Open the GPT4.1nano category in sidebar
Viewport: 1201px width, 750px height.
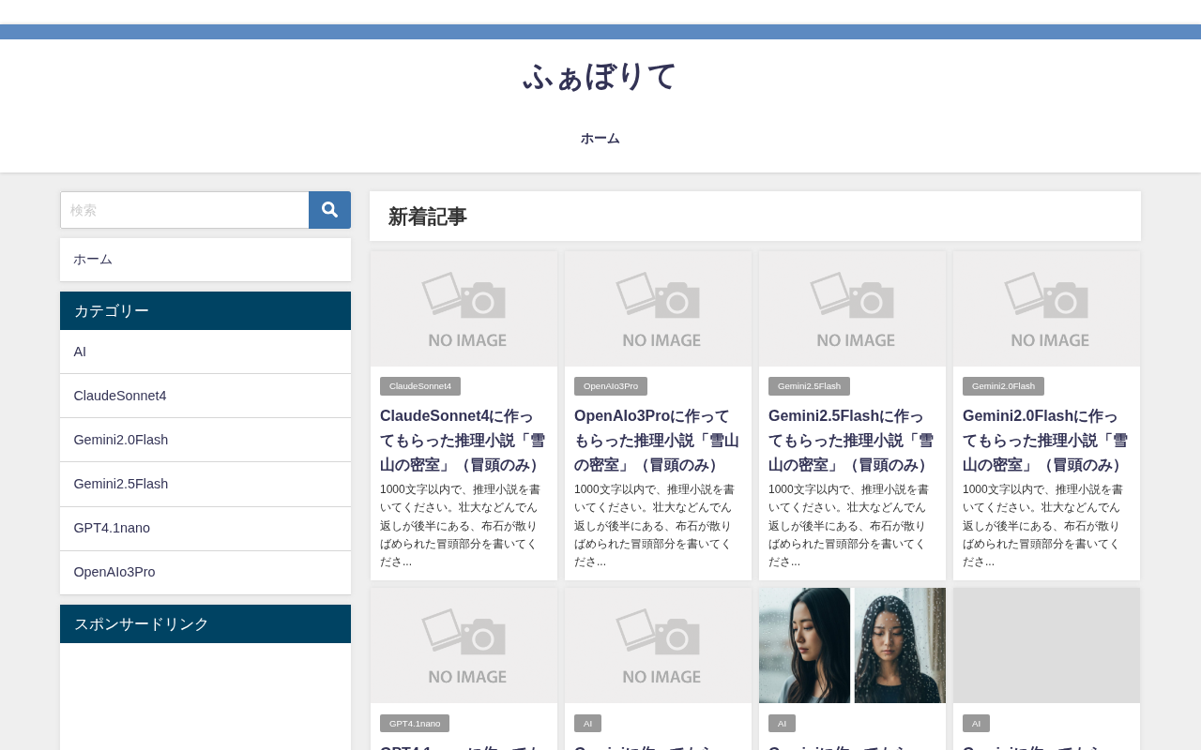205,528
